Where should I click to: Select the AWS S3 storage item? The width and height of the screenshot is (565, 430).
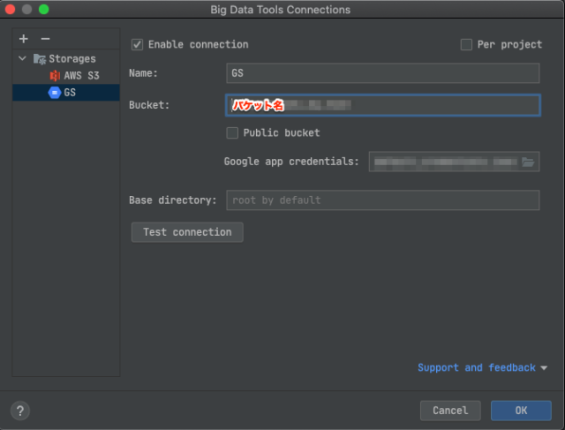[x=66, y=75]
